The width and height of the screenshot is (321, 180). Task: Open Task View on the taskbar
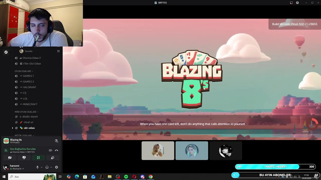(x=60, y=177)
